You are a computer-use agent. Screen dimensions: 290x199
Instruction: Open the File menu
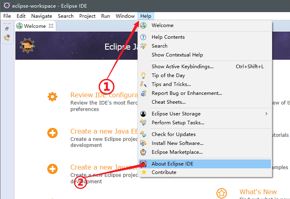coord(7,16)
